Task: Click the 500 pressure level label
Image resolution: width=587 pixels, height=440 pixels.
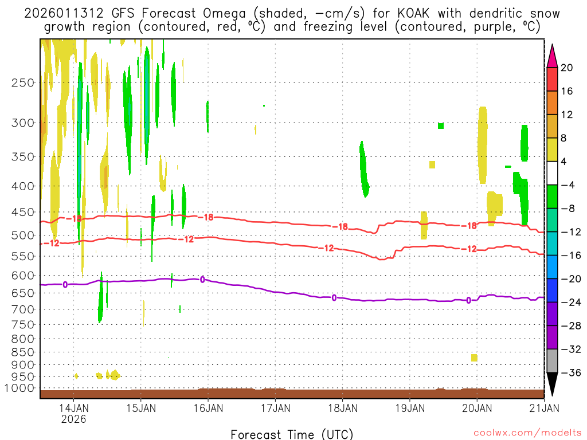Action: [x=23, y=235]
